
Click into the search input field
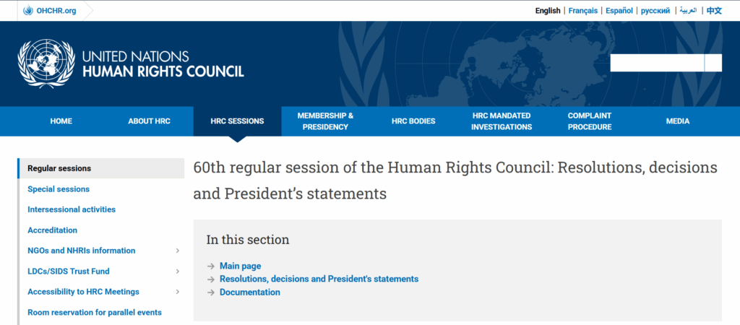tap(657, 63)
